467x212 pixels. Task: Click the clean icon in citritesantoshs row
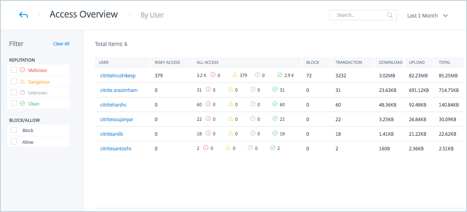272,148
